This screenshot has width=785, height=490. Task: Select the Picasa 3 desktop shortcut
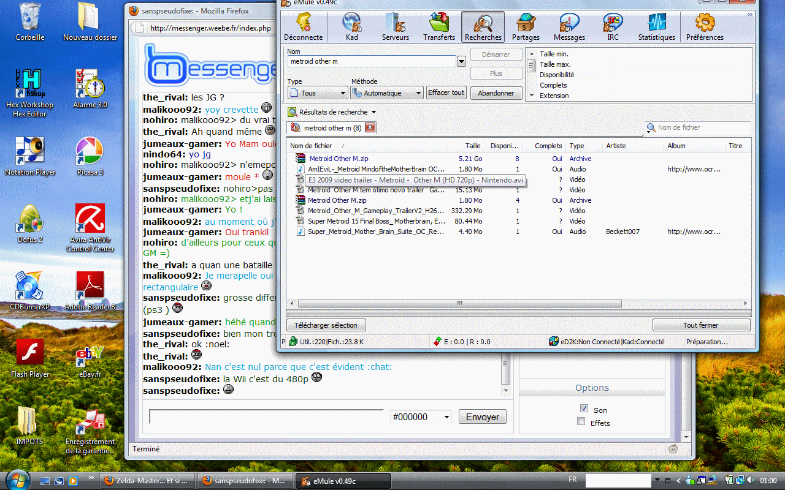pyautogui.click(x=90, y=156)
